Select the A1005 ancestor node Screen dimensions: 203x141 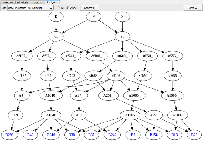click(x=130, y=115)
